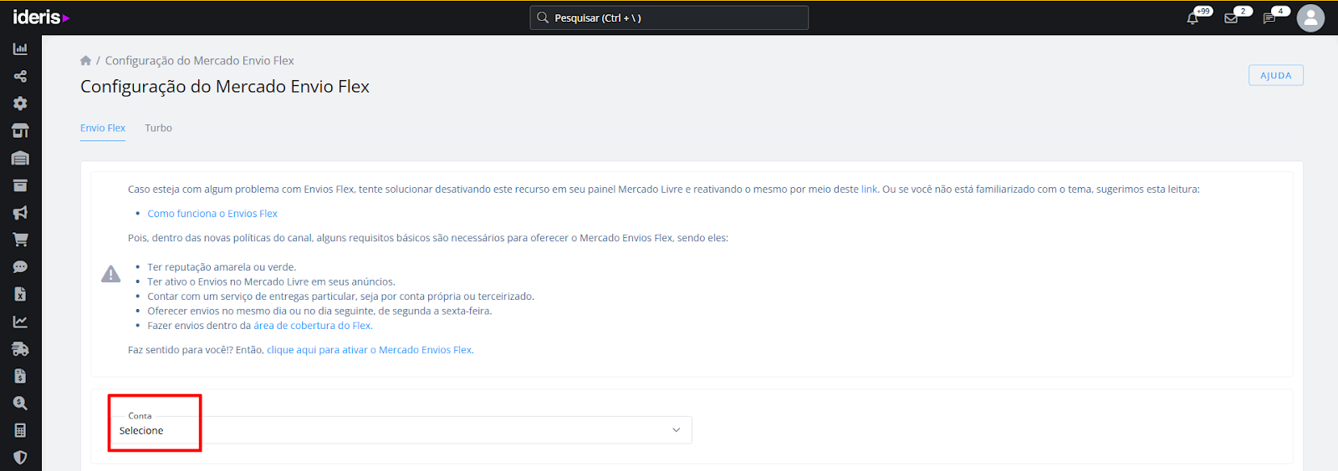This screenshot has width=1338, height=471.
Task: Open the delivery truck sidebar icon
Action: coord(20,349)
